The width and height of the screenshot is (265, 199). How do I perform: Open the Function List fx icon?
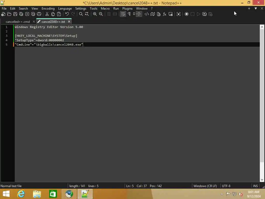tap(165, 14)
